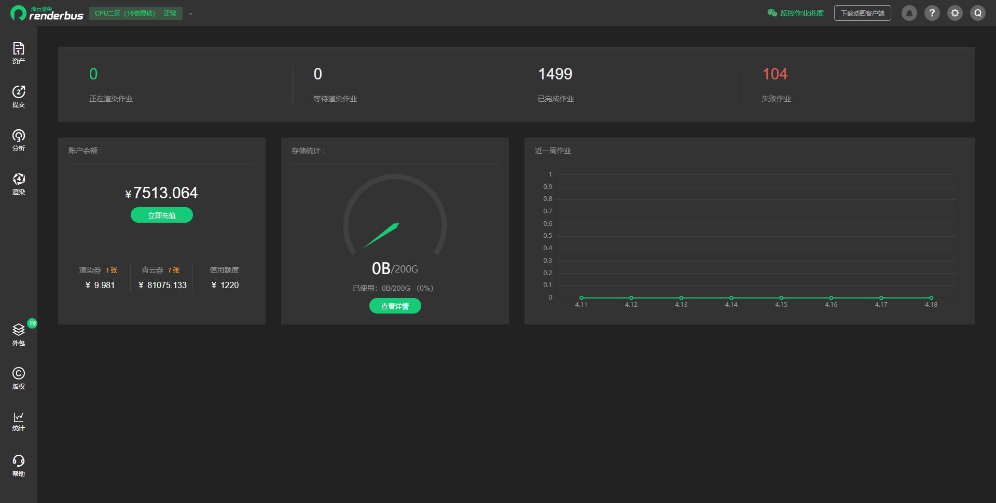Click the 下载动画客户端 download button
This screenshot has height=503, width=996.
[862, 13]
